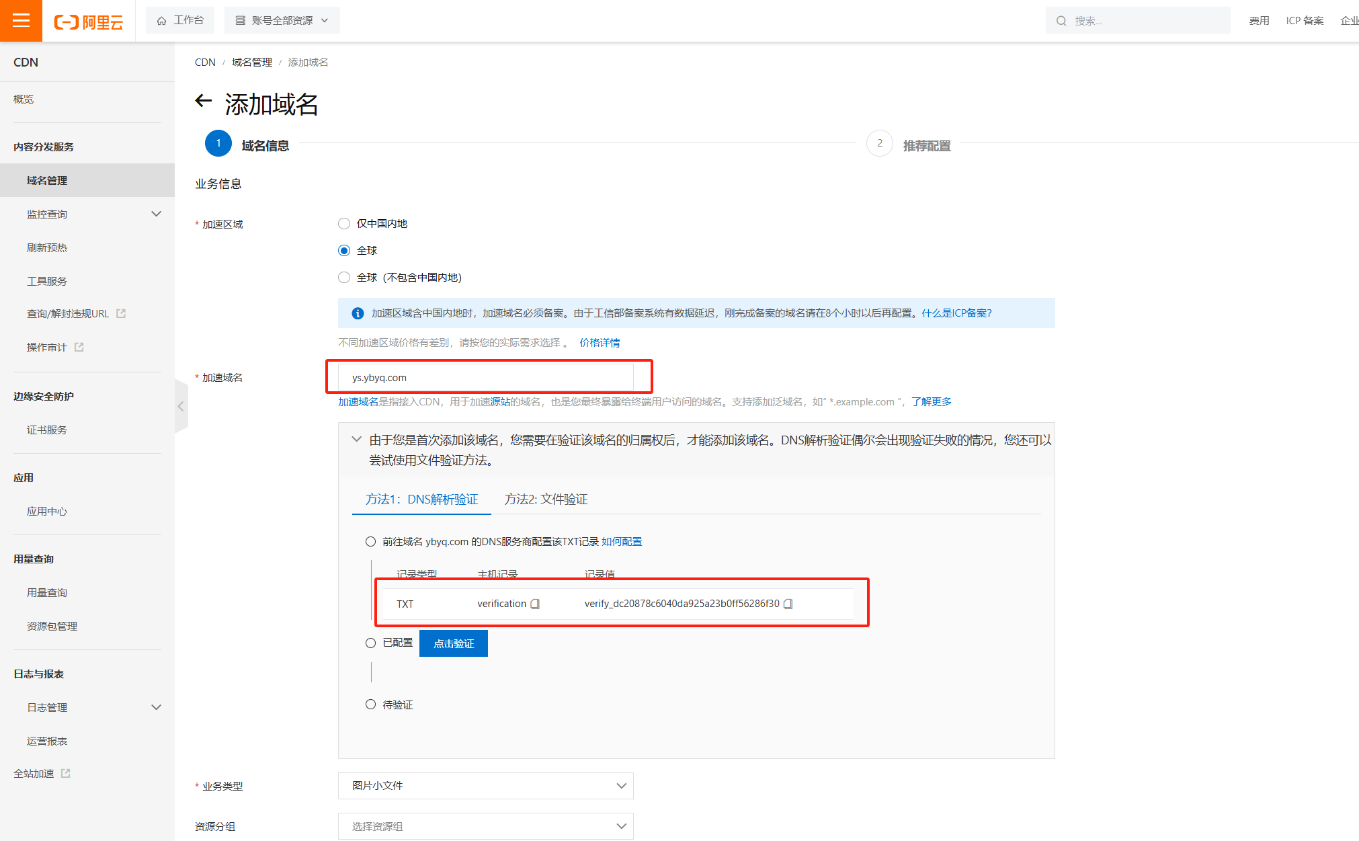Click the 加速域名 input field
The width and height of the screenshot is (1359, 841).
click(x=485, y=377)
